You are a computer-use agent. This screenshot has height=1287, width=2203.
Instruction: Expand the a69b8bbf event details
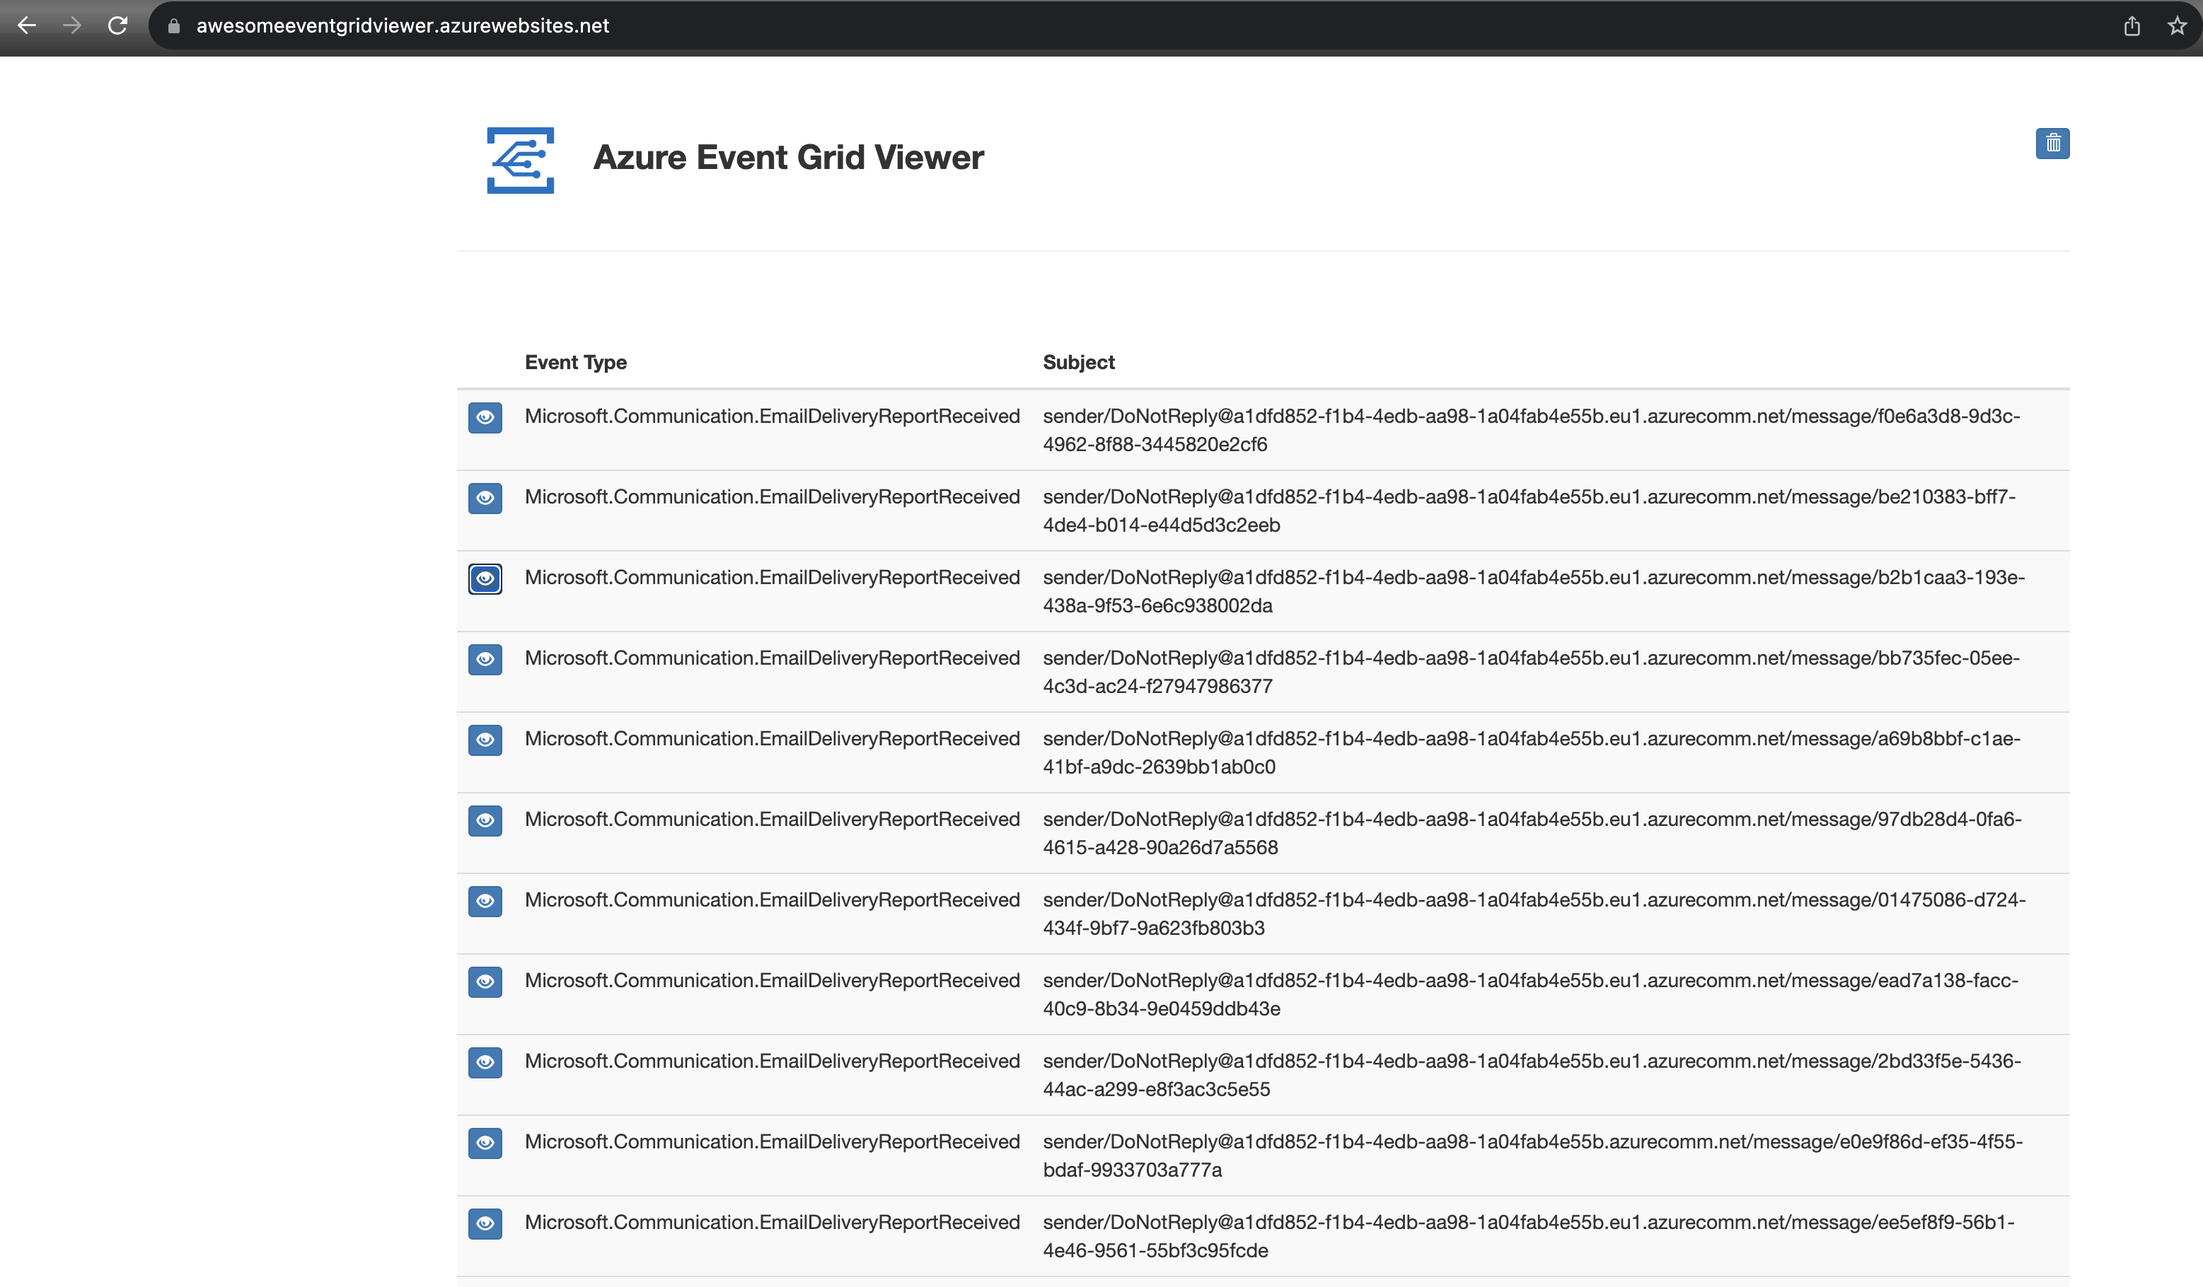click(x=485, y=740)
